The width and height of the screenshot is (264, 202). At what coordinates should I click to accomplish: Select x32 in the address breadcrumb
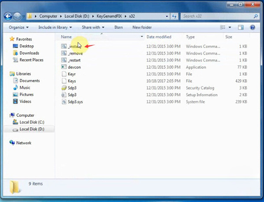pos(132,16)
